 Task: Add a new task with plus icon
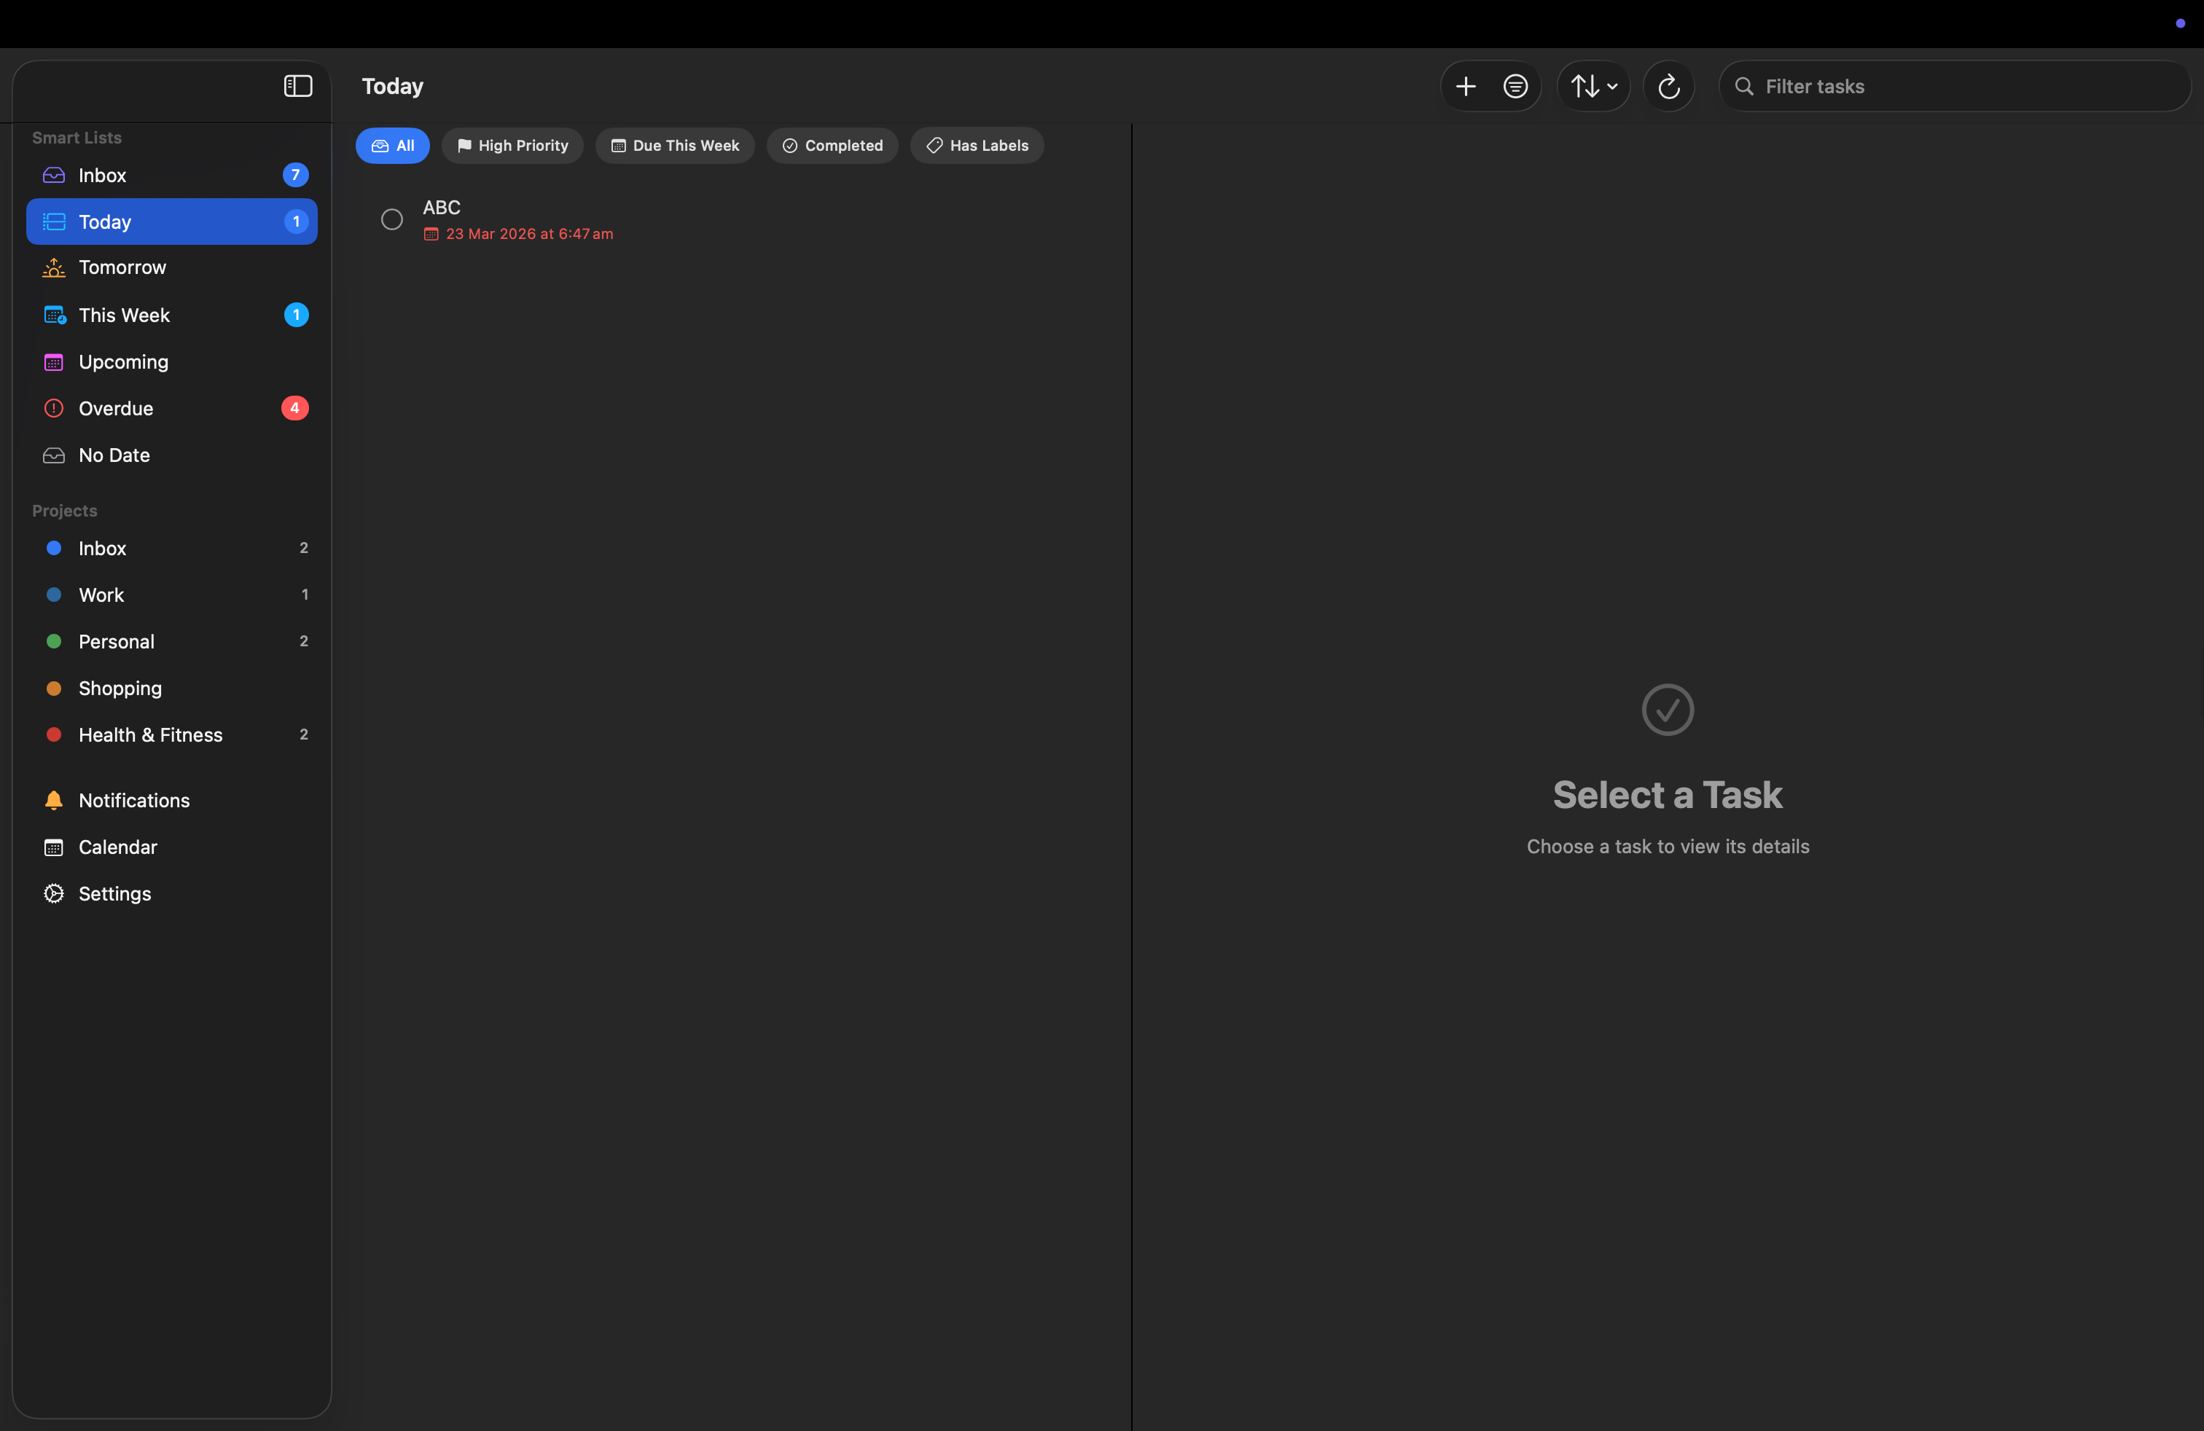click(x=1465, y=86)
